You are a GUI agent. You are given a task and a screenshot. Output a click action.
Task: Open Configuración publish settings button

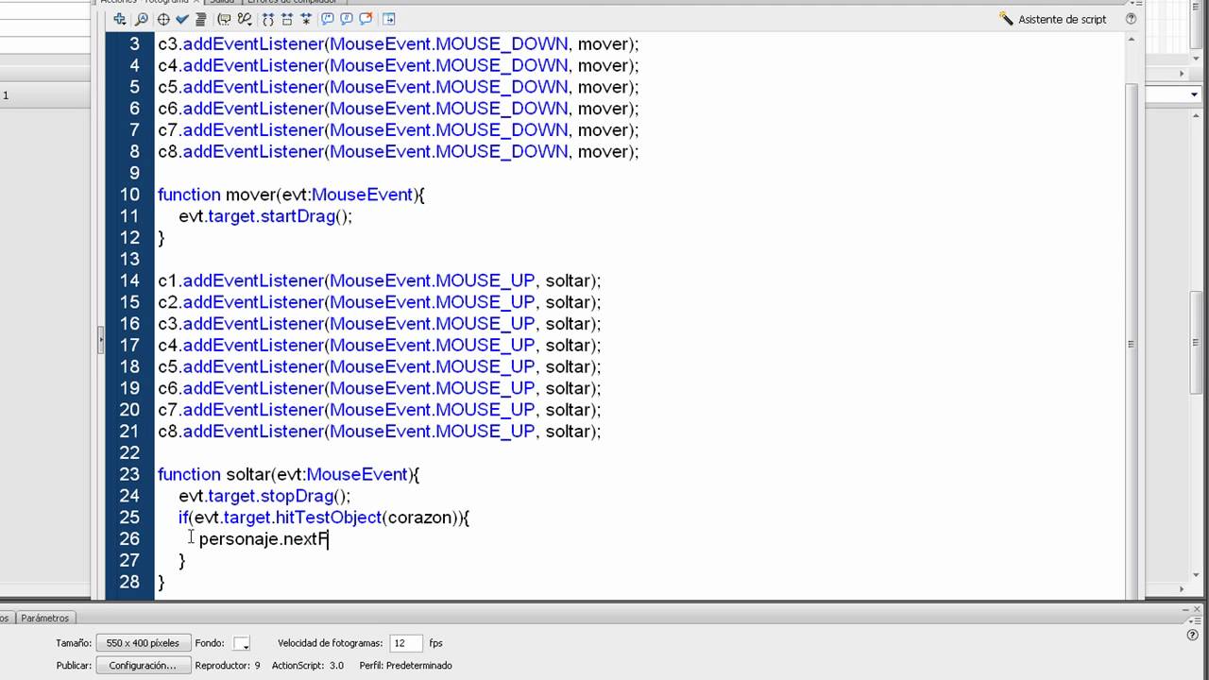[143, 666]
